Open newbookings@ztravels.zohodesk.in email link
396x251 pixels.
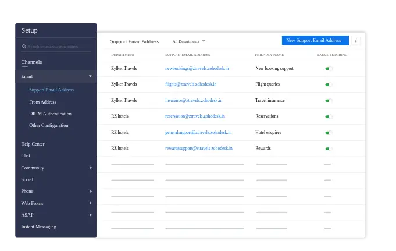197,69
